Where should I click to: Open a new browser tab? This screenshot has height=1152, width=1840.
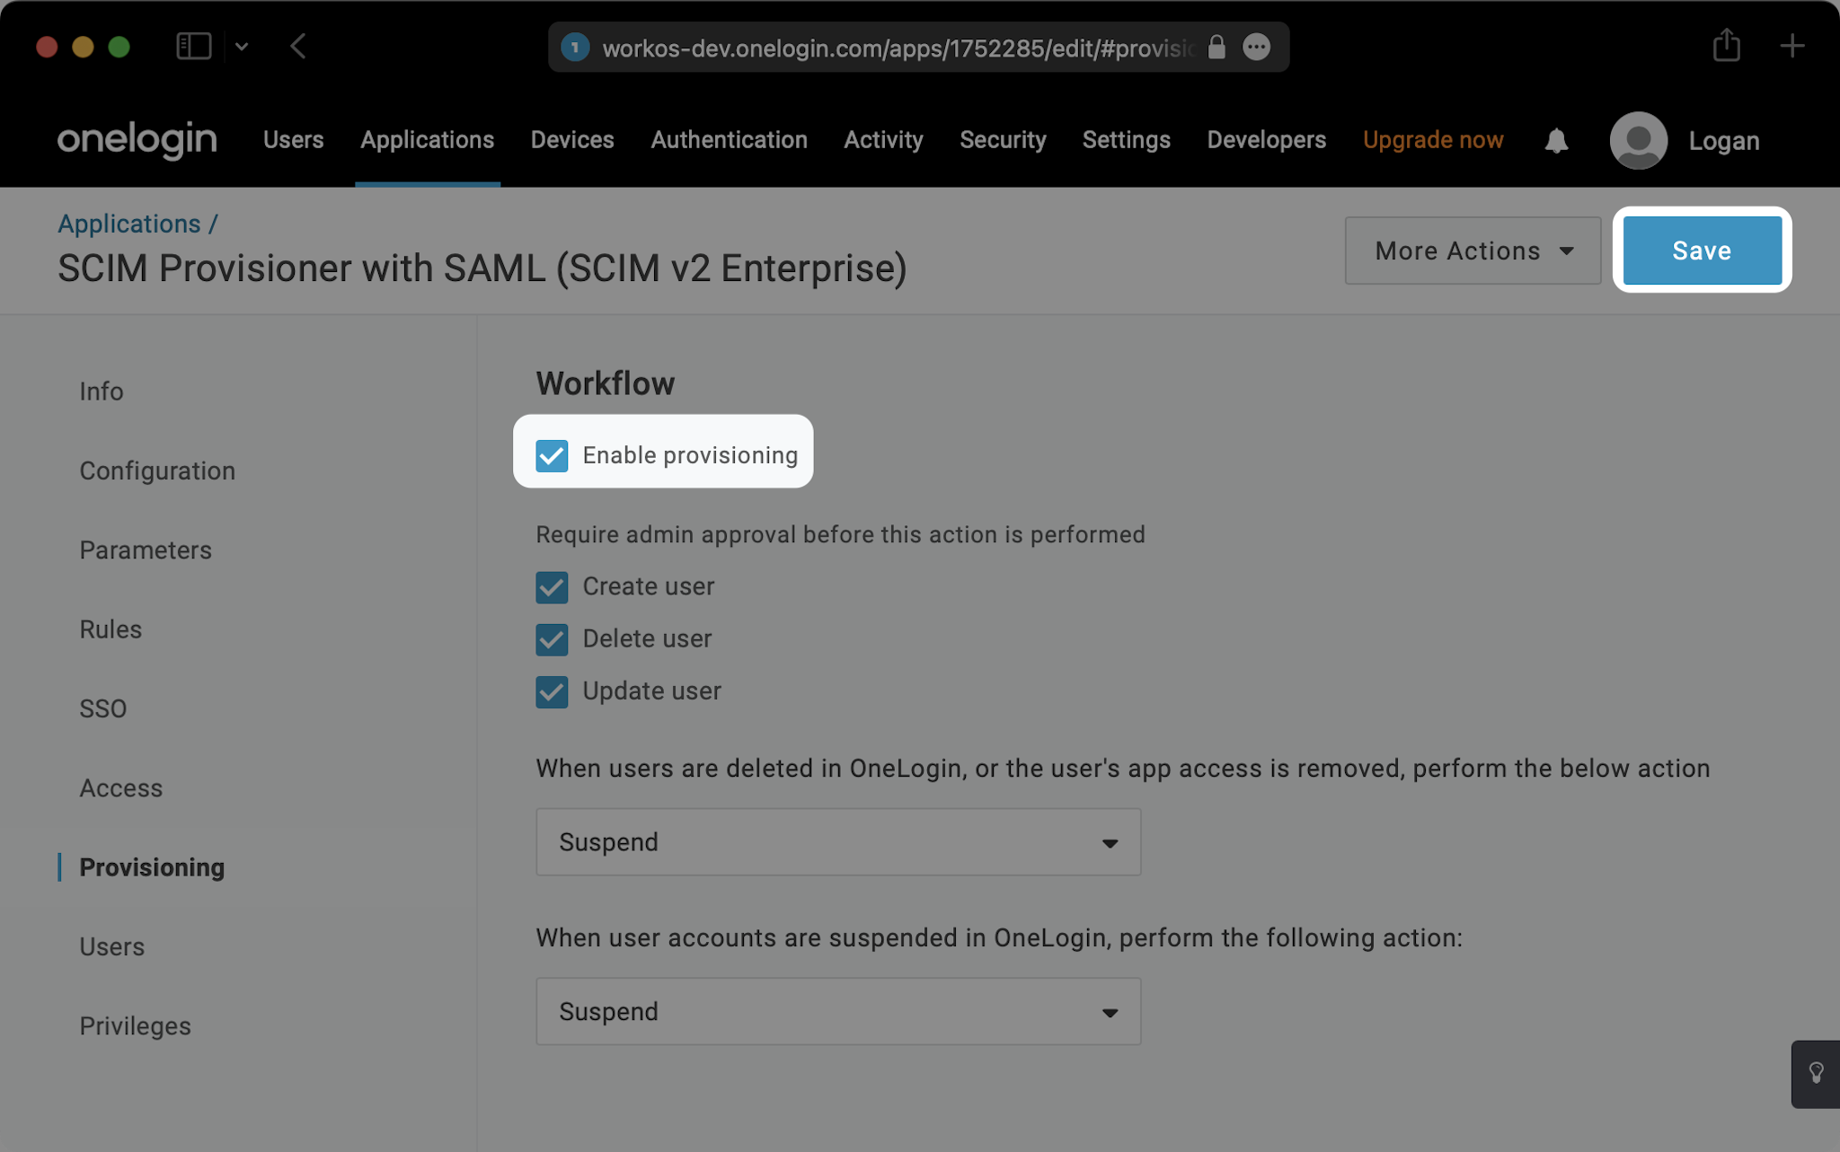coord(1793,46)
